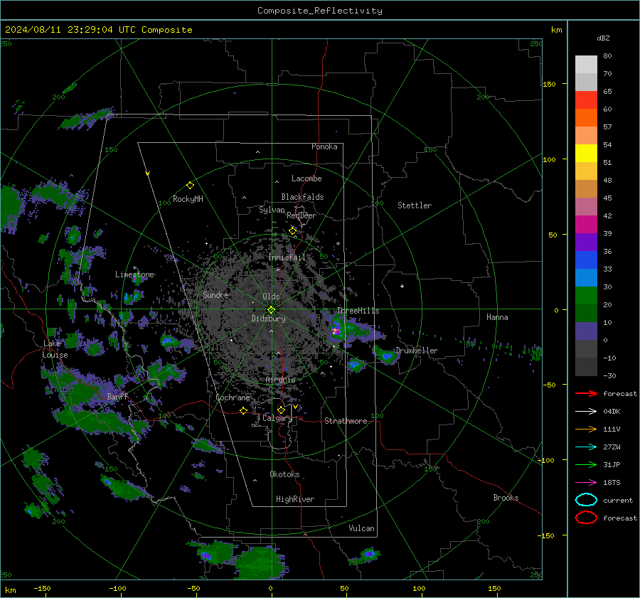Click the Composite_Reflectivity title

coord(320,11)
